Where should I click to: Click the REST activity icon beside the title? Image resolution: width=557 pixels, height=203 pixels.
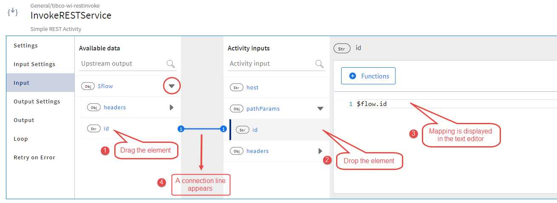click(13, 12)
